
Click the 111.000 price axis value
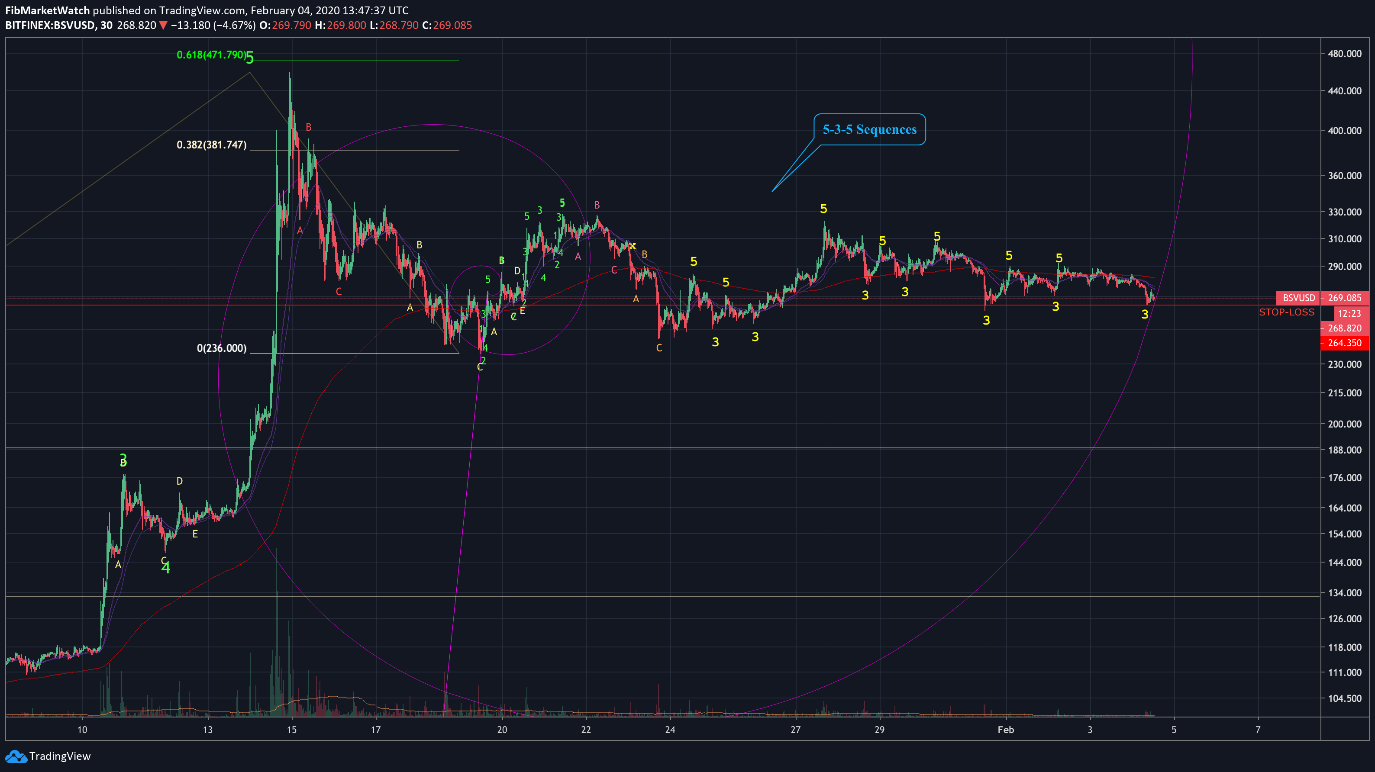point(1345,672)
